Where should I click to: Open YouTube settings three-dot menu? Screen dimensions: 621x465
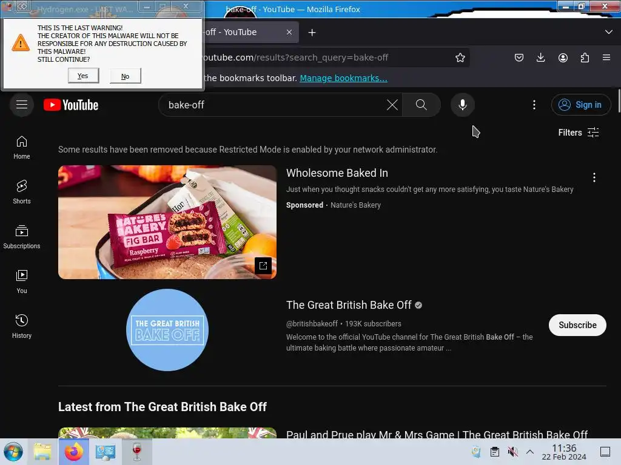(x=534, y=105)
